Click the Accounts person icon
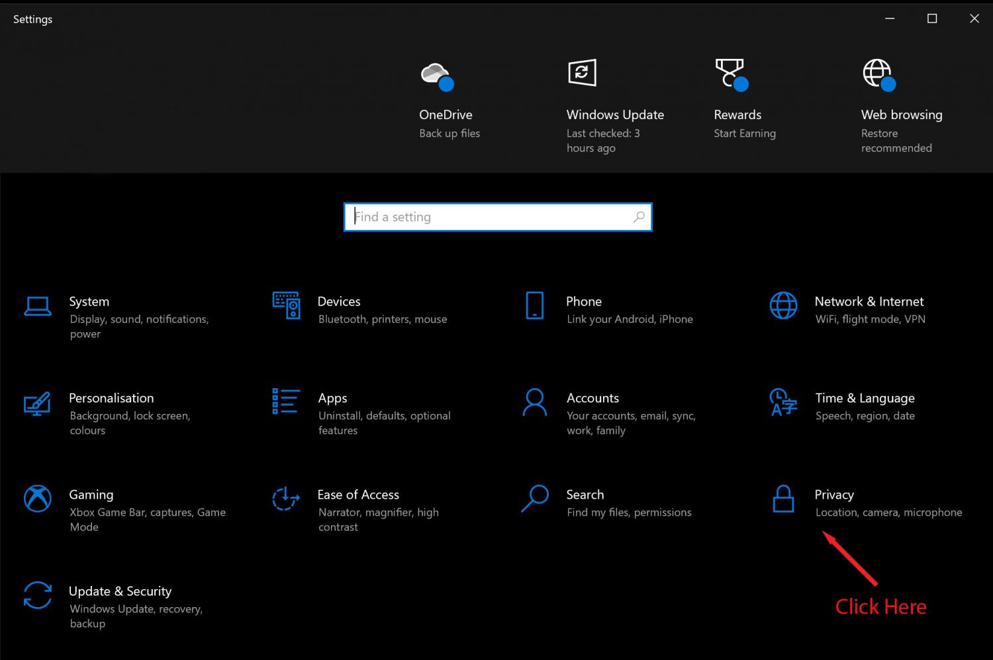Screen dimensions: 993x660 [534, 402]
